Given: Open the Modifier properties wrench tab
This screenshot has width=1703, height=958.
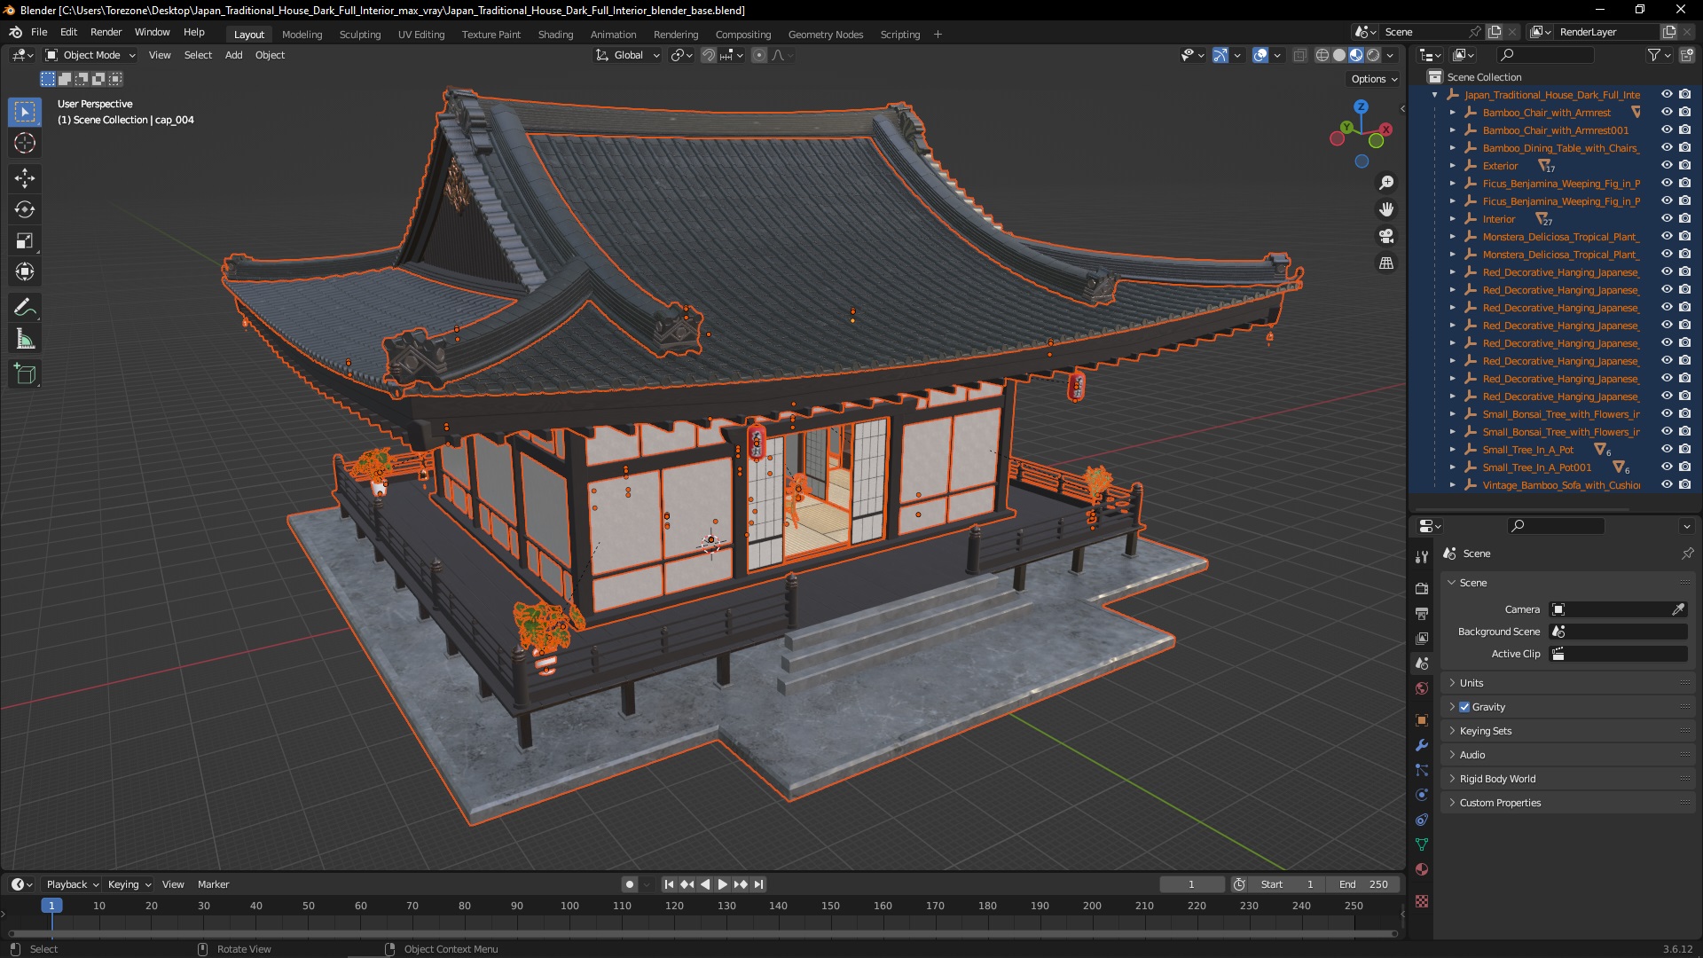Looking at the screenshot, I should pos(1422,745).
